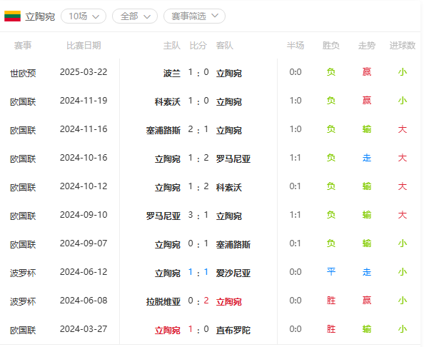The height and width of the screenshot is (347, 424).
Task: Click the 波罗杯 label on the 2024-06-08 row
Action: (23, 301)
